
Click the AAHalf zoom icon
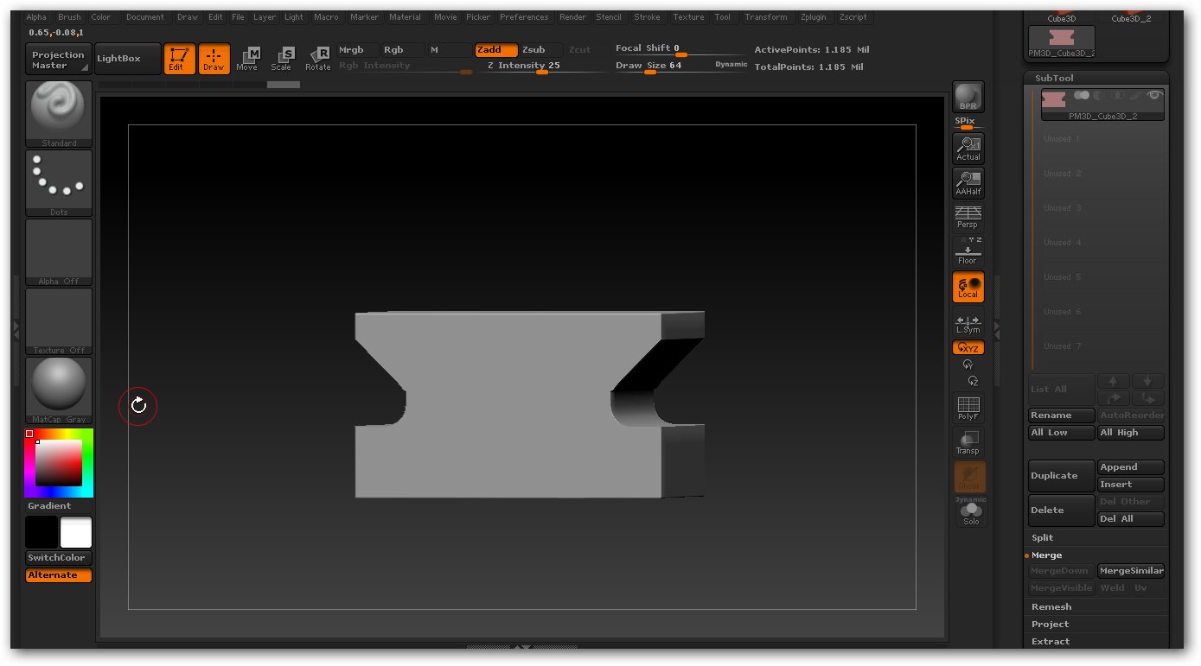pos(968,182)
